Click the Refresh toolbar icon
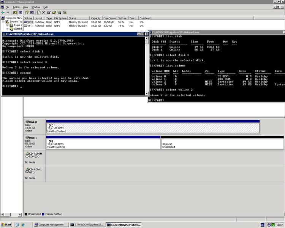 tap(39, 13)
